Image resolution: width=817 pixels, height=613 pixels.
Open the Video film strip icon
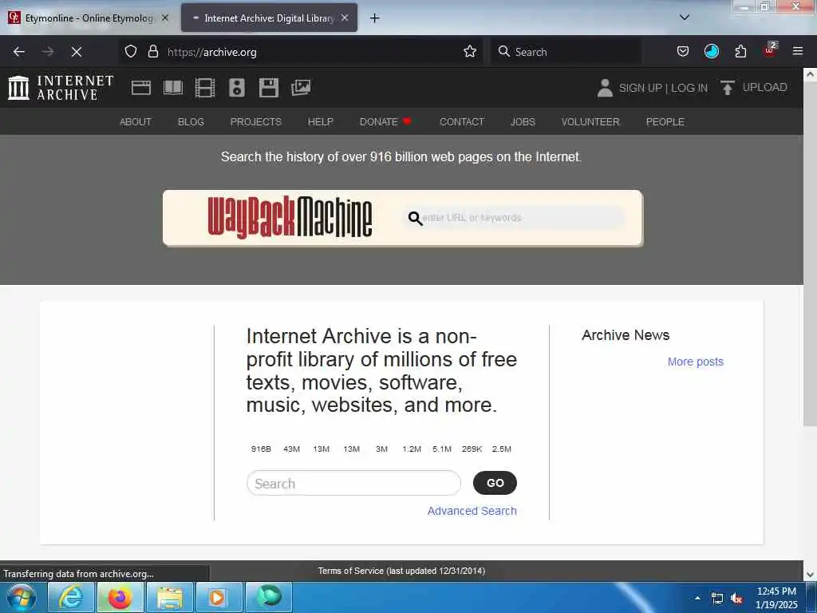pos(205,88)
